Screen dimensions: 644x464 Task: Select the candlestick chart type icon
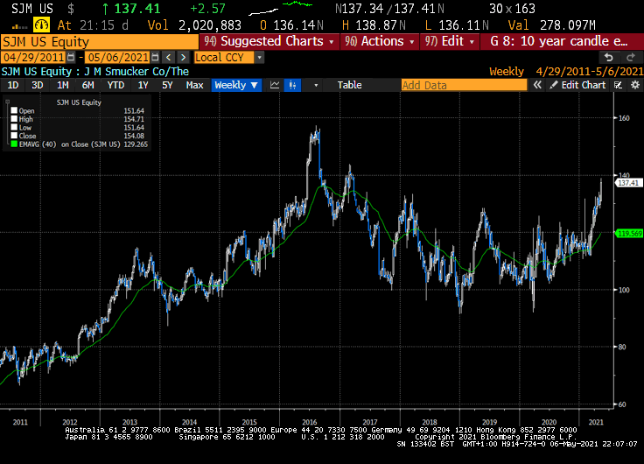(x=294, y=85)
